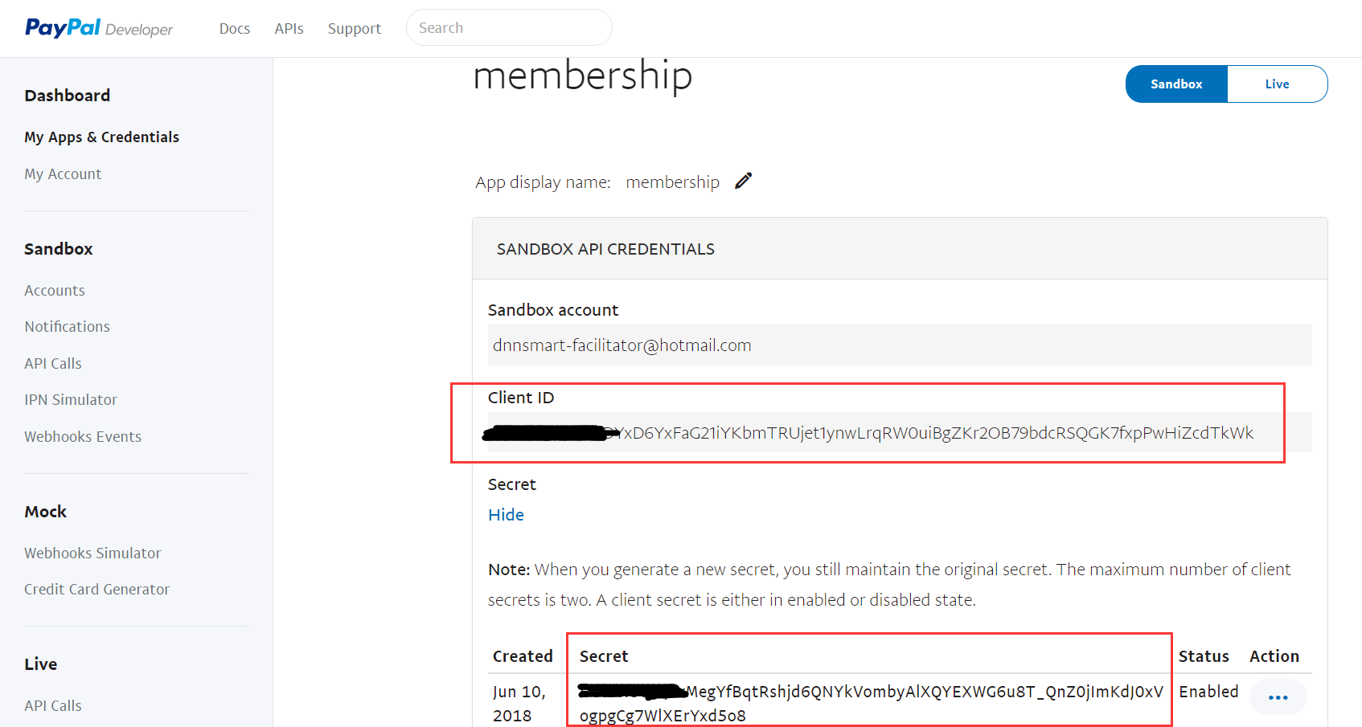Edit app display name with pencil icon
1362x727 pixels.
click(x=744, y=181)
